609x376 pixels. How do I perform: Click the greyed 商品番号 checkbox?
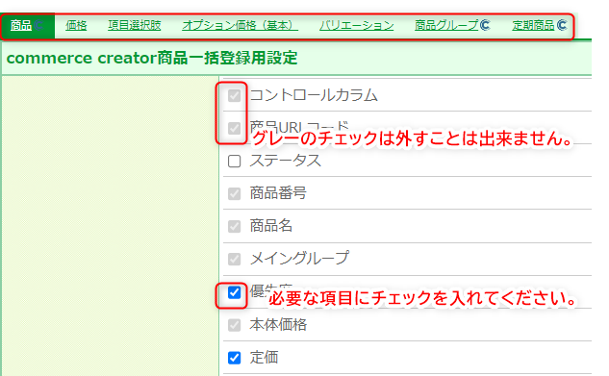click(234, 193)
